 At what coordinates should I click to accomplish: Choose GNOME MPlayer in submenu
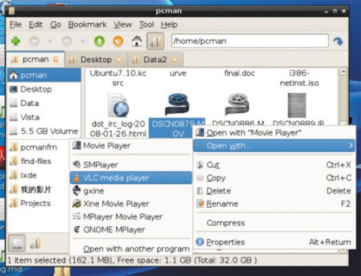coord(131,230)
